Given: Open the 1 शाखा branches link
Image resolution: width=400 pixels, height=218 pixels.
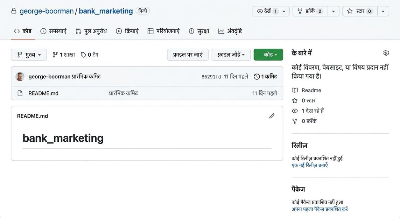Looking at the screenshot, I should point(64,55).
